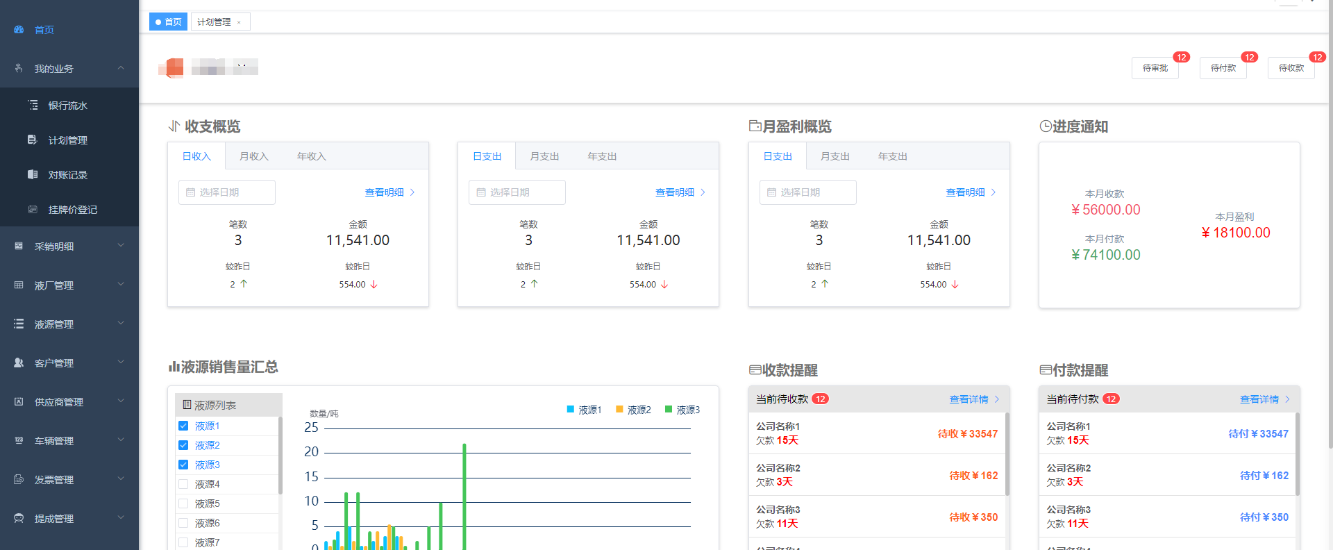Uncheck the 液源2 checkbox
The image size is (1333, 550).
coord(183,445)
